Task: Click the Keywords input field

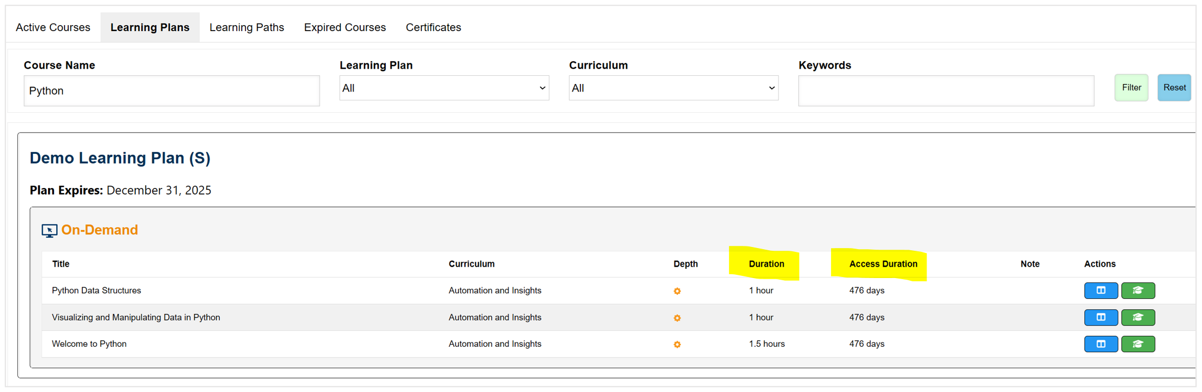Action: click(946, 91)
